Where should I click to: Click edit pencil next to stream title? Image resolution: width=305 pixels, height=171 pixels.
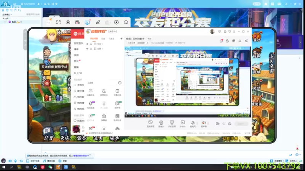[x=148, y=43]
